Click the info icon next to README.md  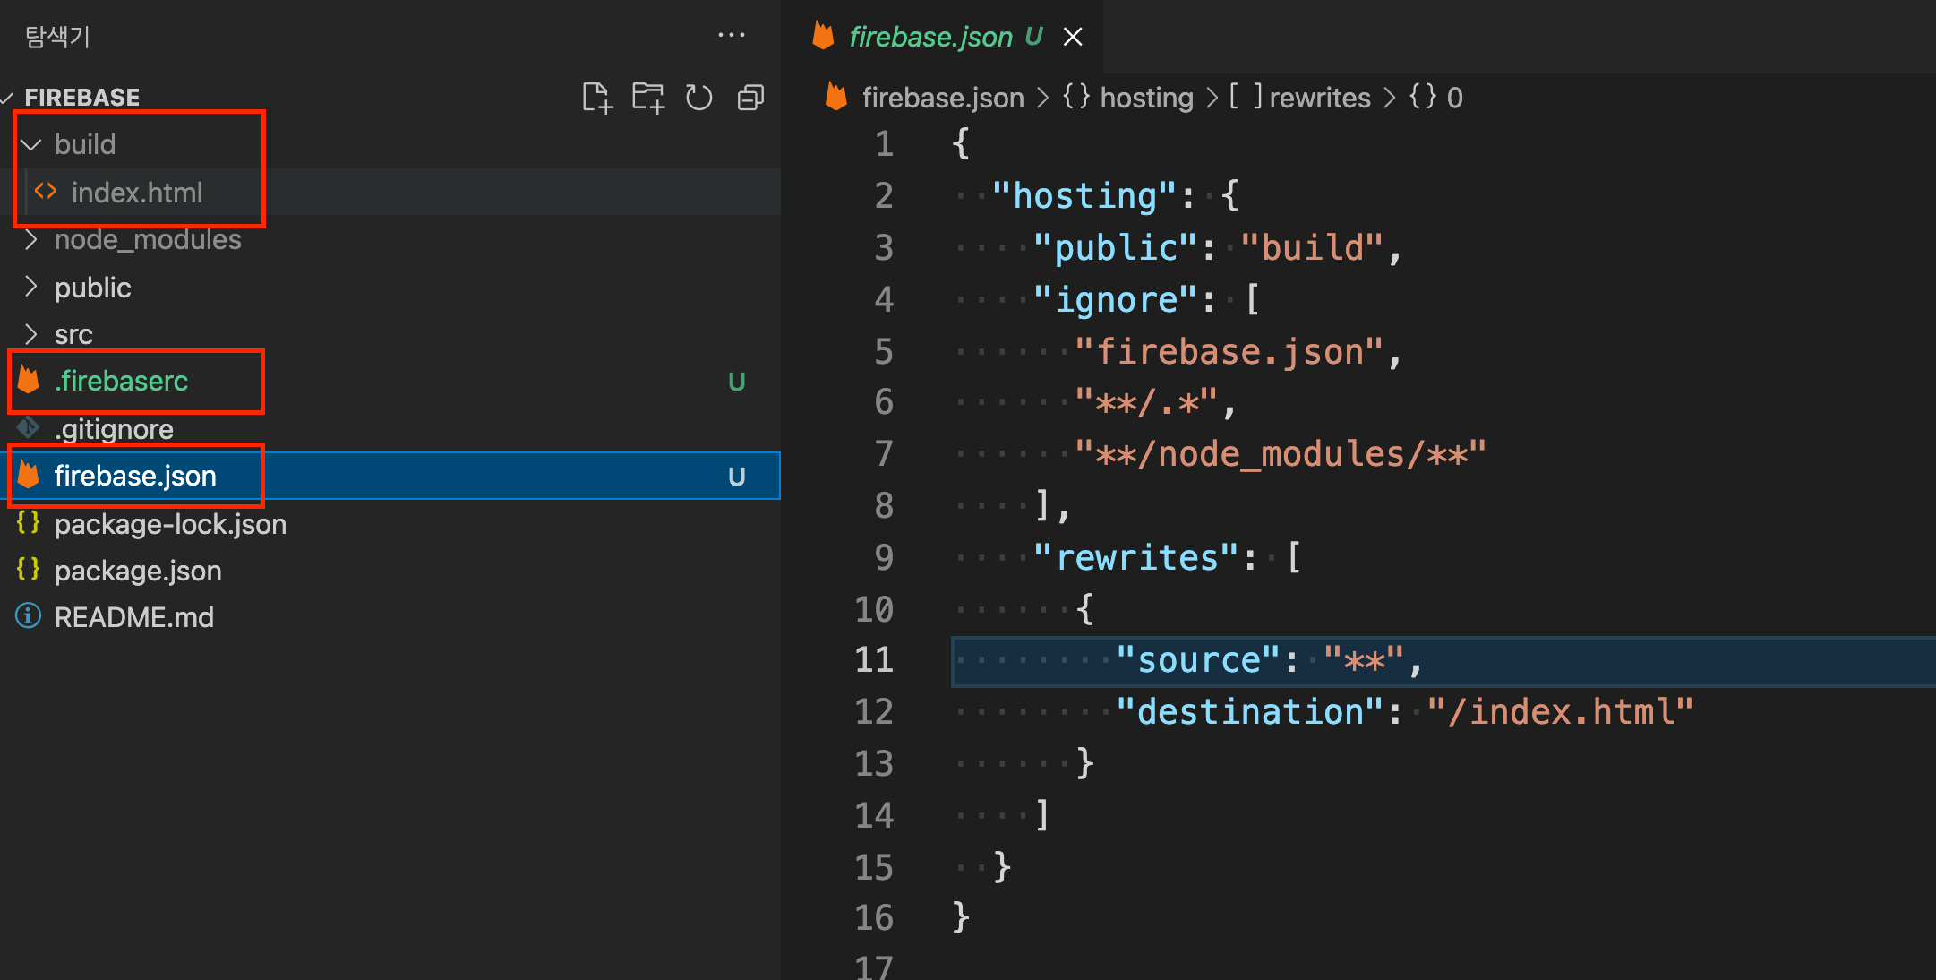[x=28, y=616]
